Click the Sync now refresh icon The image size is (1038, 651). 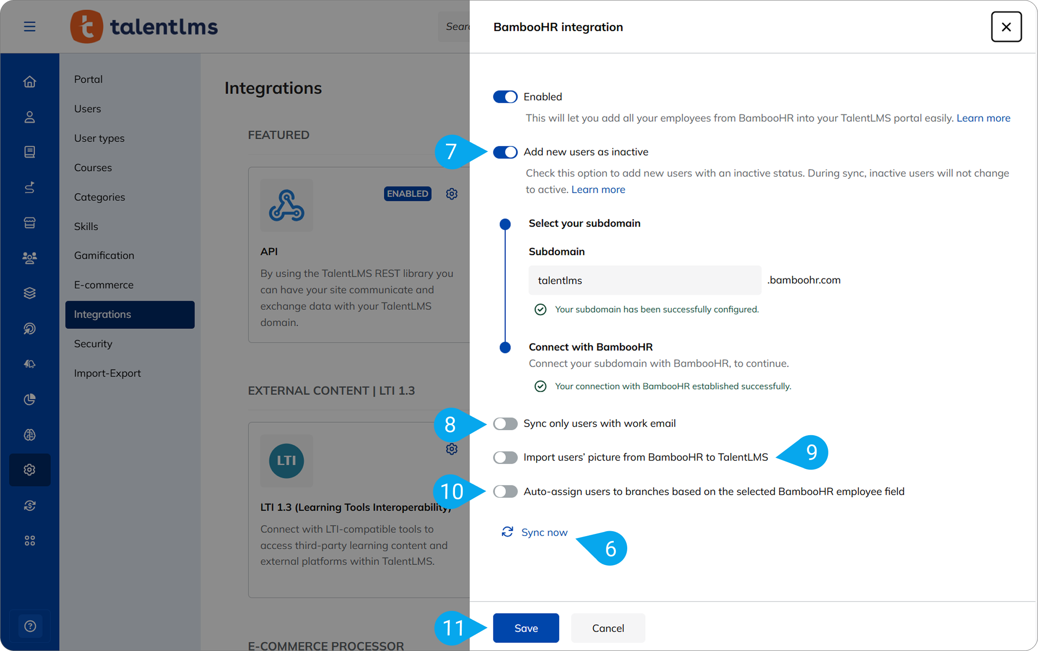[x=507, y=532]
